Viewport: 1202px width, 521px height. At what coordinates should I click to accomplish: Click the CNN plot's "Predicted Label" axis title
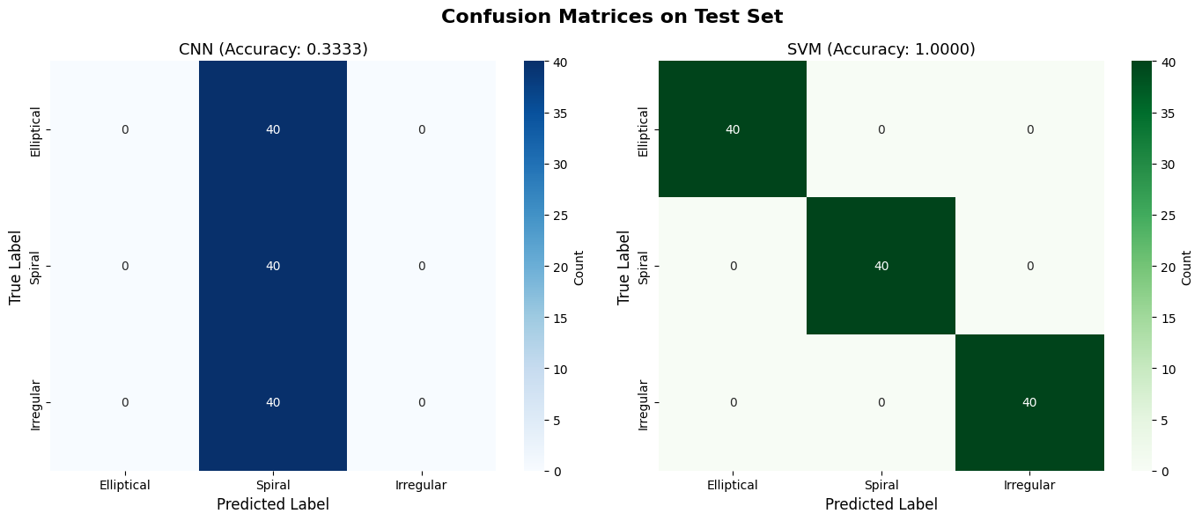coord(273,504)
